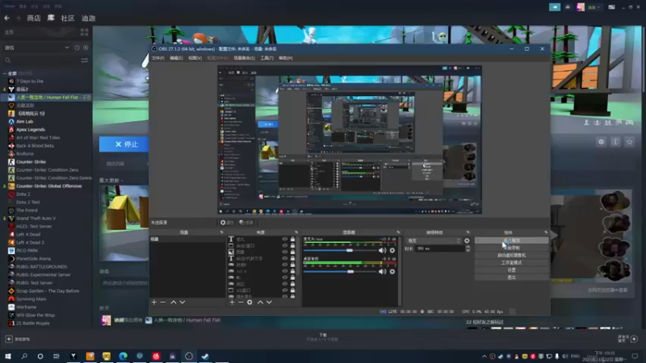Screen dimensions: 646x363
Task: Favorite the game with the star icon
Action: (629, 142)
